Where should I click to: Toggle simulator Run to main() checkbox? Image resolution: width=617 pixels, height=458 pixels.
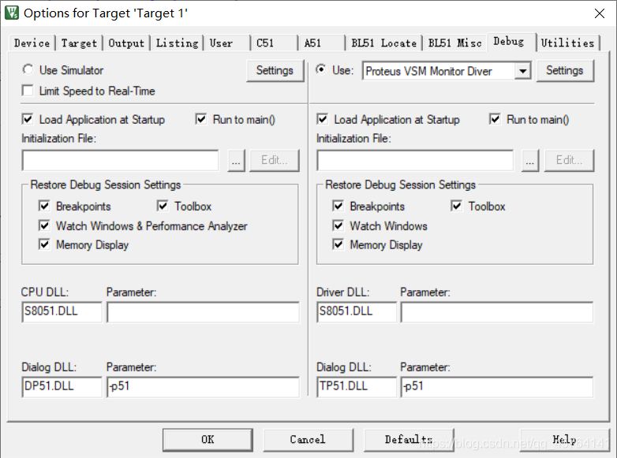(200, 119)
